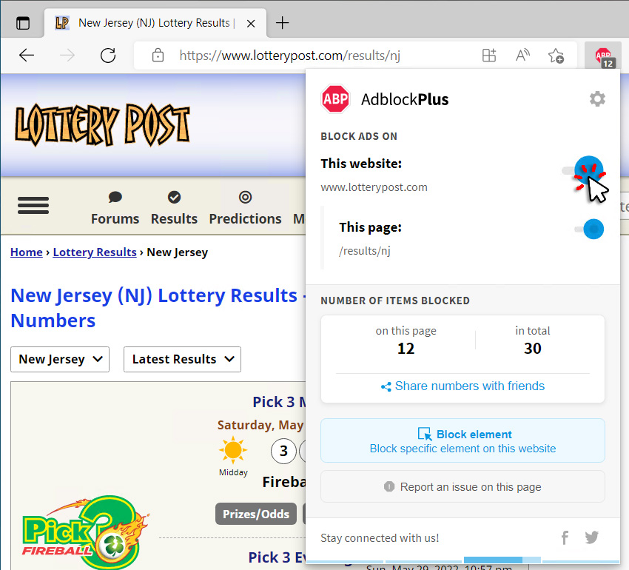
Task: Click the Home breadcrumb link
Action: point(27,252)
